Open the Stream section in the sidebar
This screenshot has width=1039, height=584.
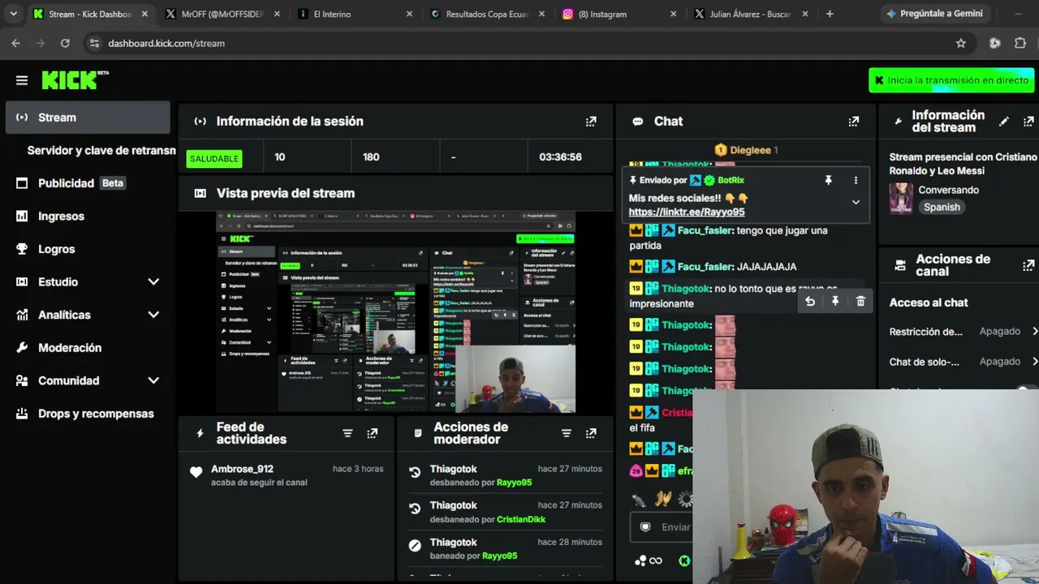coord(88,118)
